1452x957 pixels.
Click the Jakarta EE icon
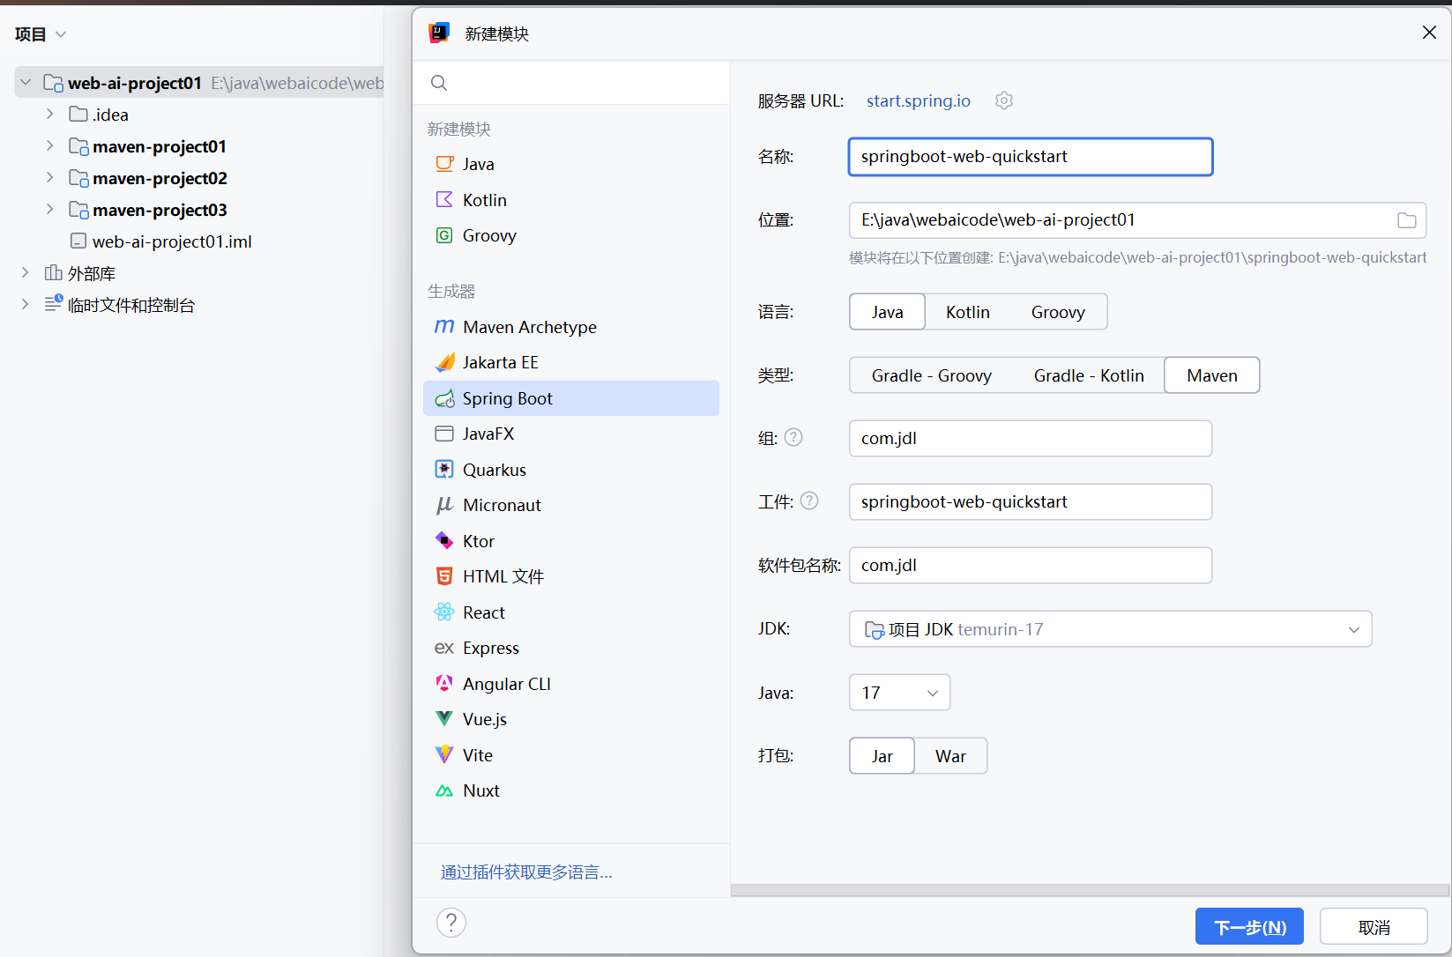pyautogui.click(x=444, y=362)
